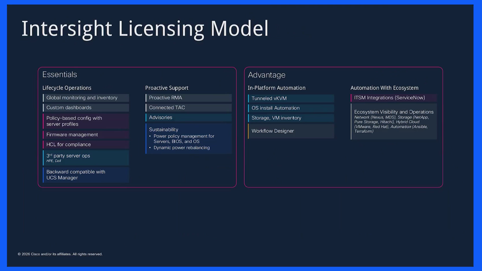
Task: Select the 'Firmware management' item
Action: click(x=86, y=135)
